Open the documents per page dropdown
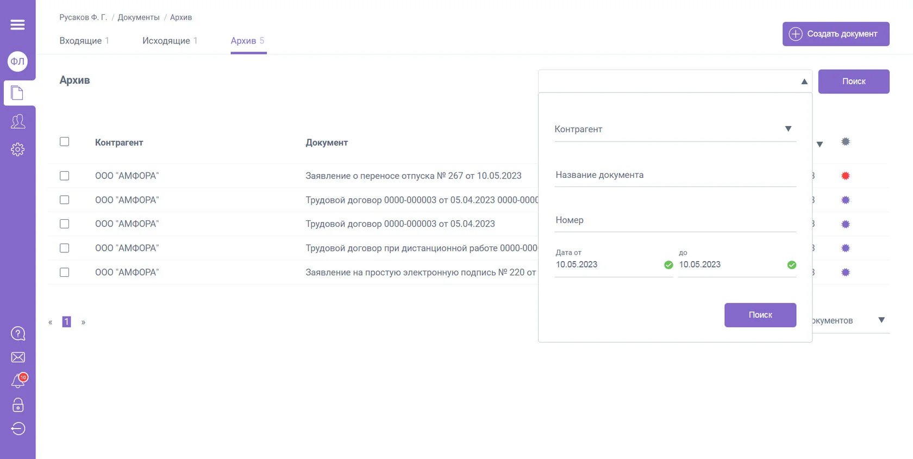The image size is (913, 459). point(881,320)
